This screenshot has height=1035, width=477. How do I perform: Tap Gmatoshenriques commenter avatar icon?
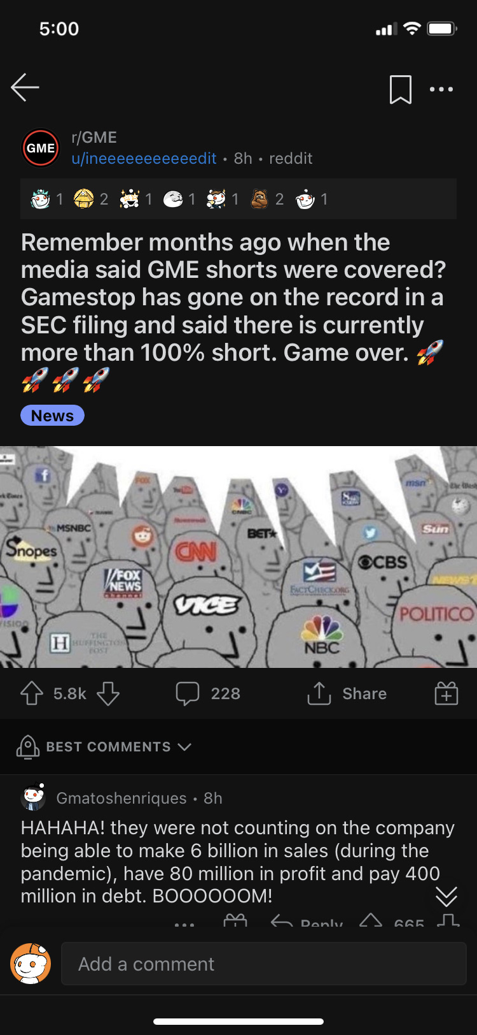34,797
